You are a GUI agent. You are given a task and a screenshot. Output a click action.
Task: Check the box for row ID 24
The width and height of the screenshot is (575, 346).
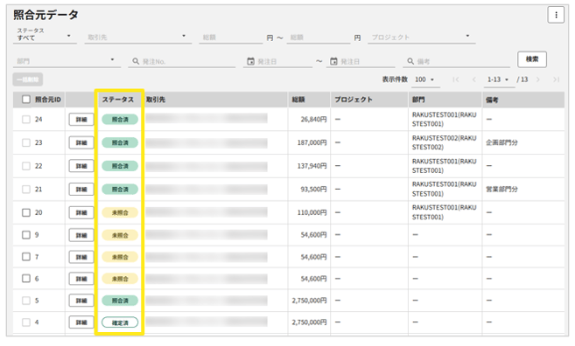pyautogui.click(x=26, y=120)
